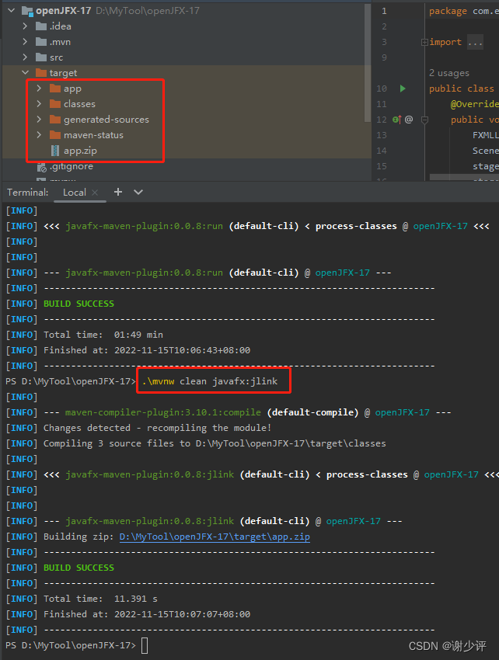Click the override gutter icon on line 12

396,120
